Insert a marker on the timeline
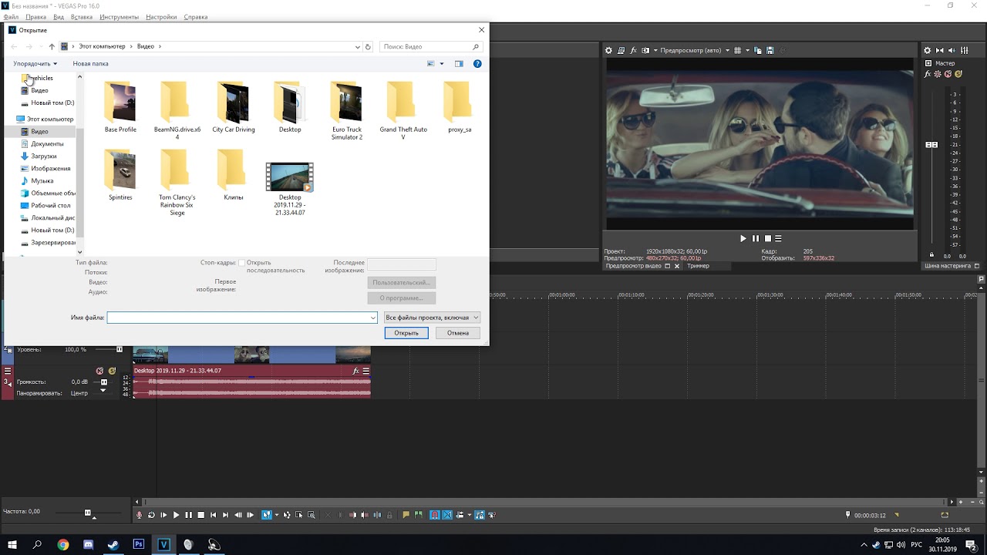Image resolution: width=987 pixels, height=555 pixels. coord(406,515)
